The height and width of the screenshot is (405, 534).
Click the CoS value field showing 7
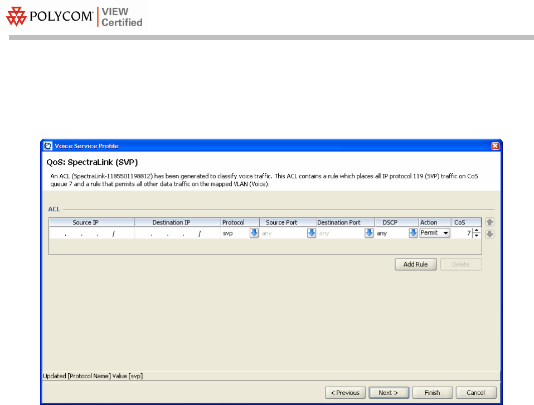click(x=462, y=233)
